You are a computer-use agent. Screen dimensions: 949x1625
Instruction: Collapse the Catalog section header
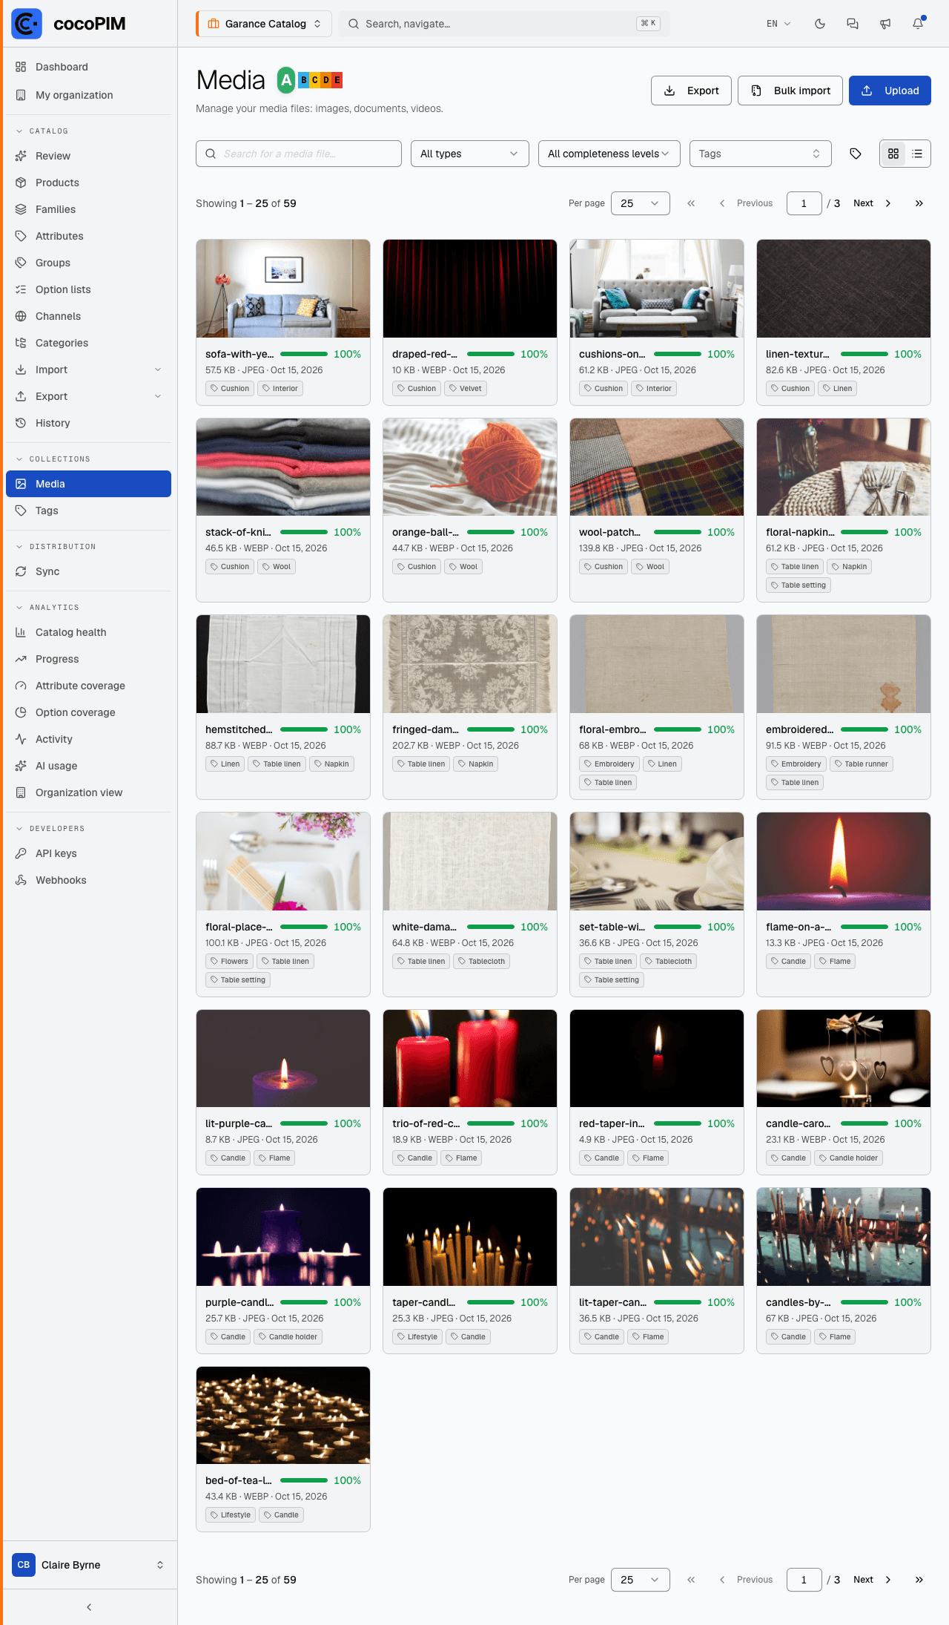42,131
